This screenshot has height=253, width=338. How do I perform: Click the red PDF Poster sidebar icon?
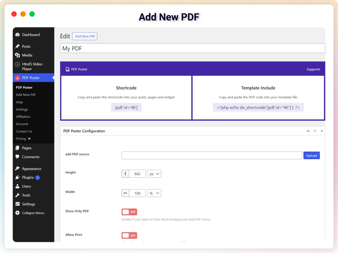(17, 78)
